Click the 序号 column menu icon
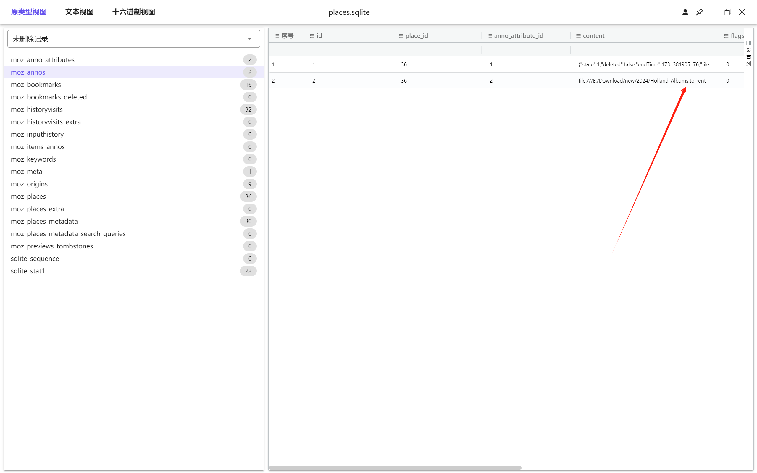 277,36
